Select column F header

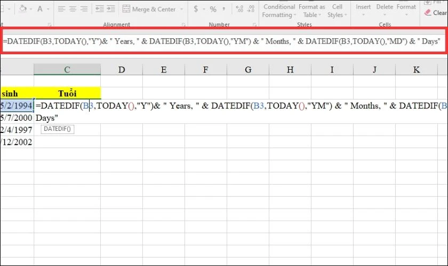(206, 70)
